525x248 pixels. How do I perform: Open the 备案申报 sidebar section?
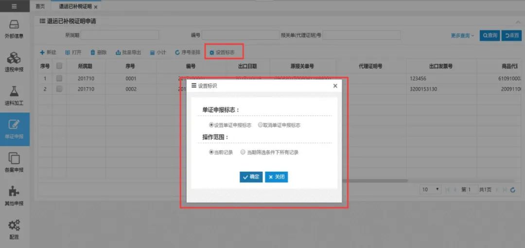click(14, 162)
